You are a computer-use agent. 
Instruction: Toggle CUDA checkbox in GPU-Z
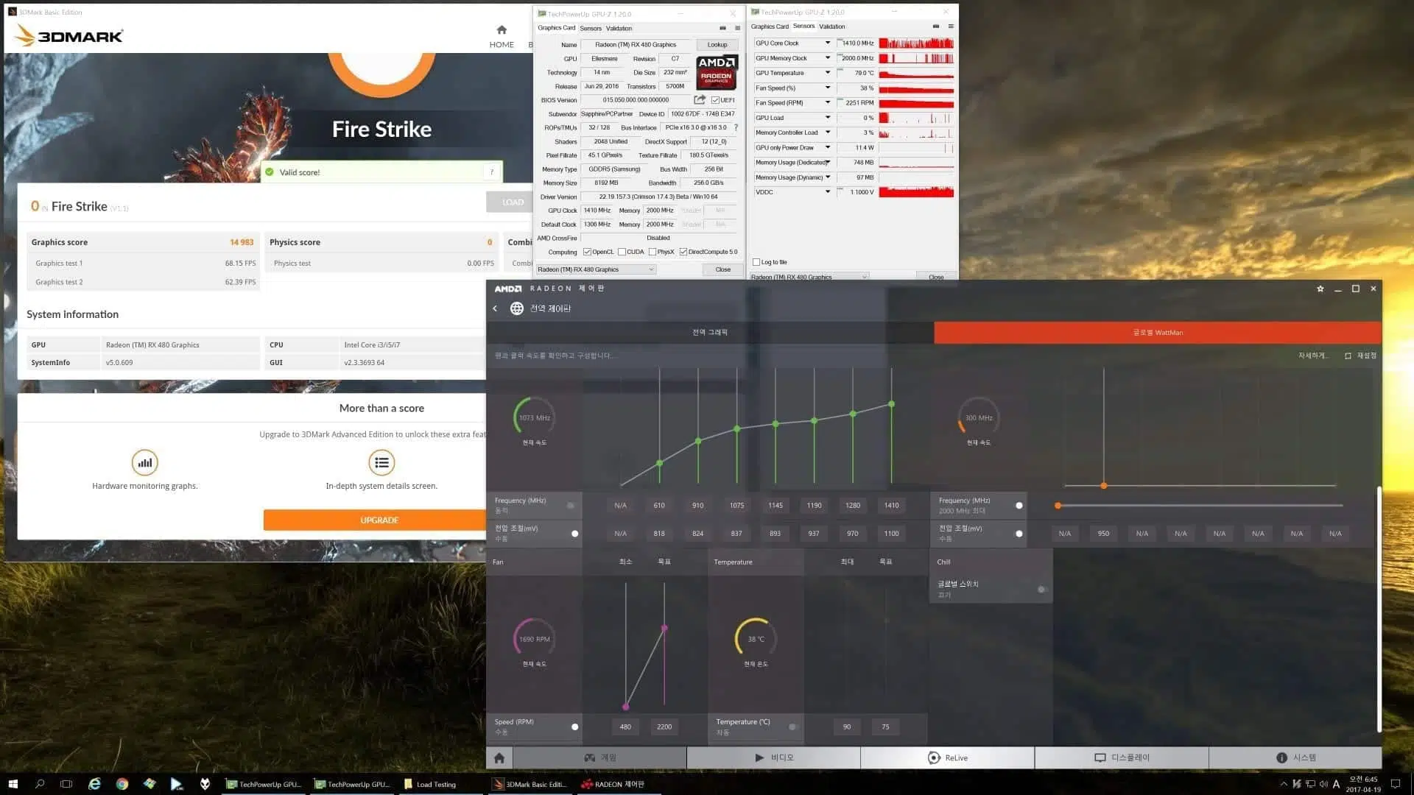click(x=622, y=252)
